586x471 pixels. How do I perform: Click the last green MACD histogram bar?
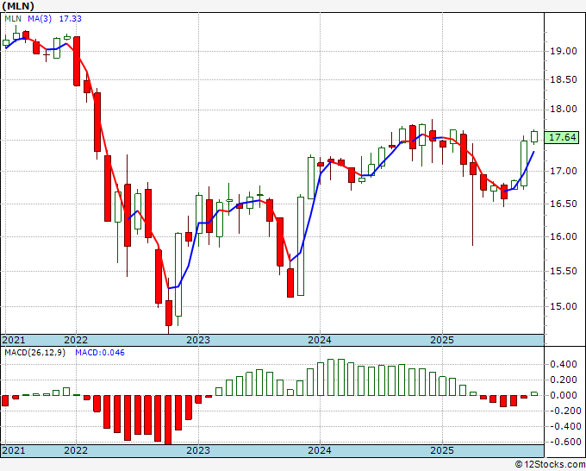[534, 394]
